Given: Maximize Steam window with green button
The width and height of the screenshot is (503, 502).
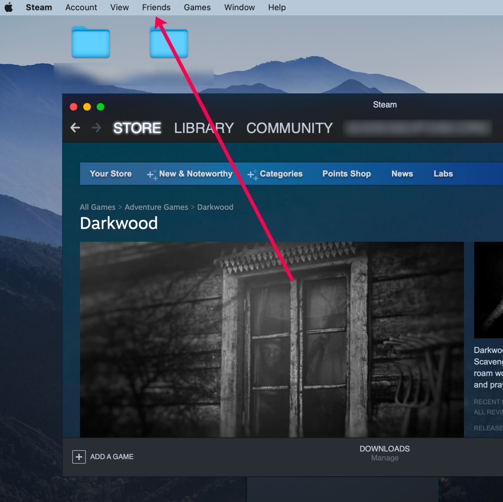Looking at the screenshot, I should click(x=101, y=107).
